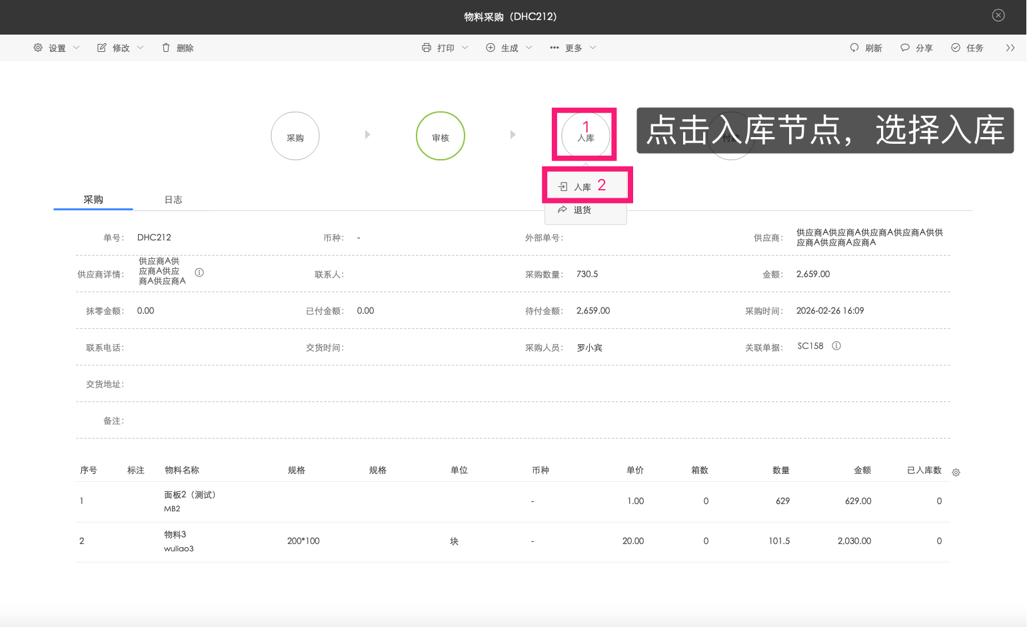1027x627 pixels.
Task: Click the share speech bubble icon
Action: tap(905, 48)
